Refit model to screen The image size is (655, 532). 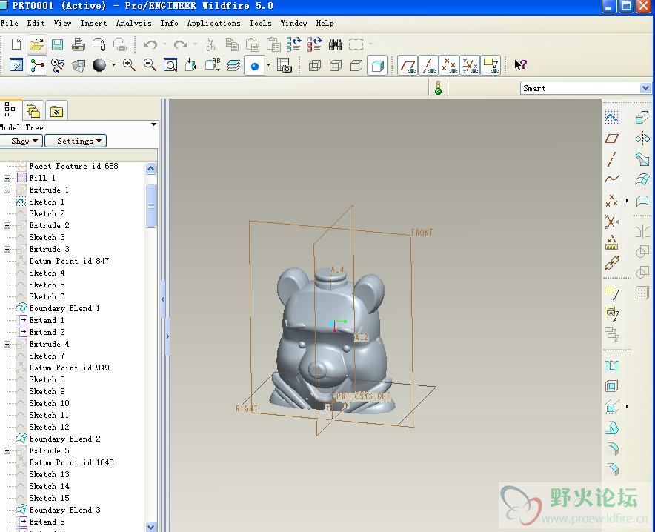tap(170, 65)
